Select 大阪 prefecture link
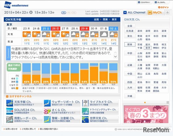The height and width of the screenshot is (136, 173). [164, 65]
